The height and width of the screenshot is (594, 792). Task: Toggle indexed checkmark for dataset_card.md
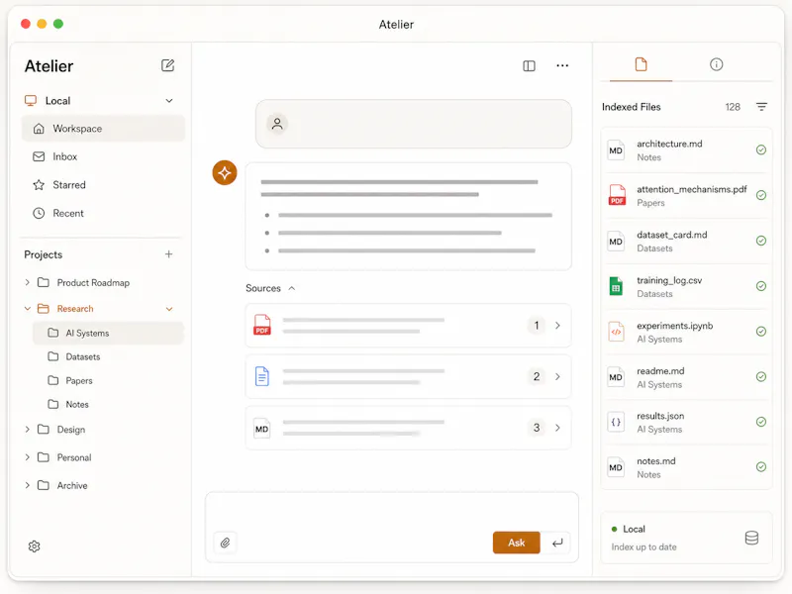pos(761,241)
